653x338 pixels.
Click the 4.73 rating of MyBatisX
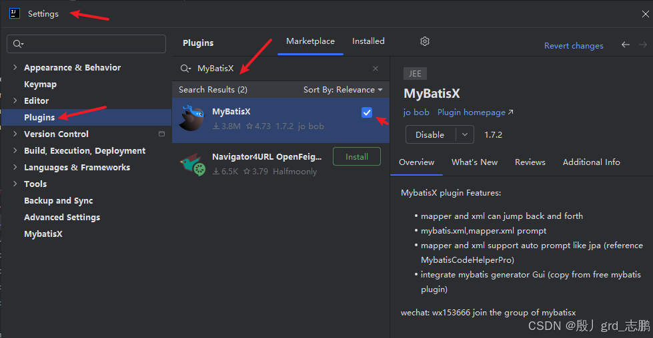(x=258, y=126)
